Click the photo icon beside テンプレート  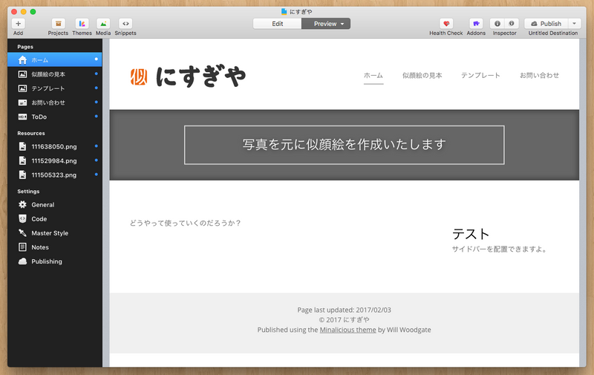pos(23,88)
